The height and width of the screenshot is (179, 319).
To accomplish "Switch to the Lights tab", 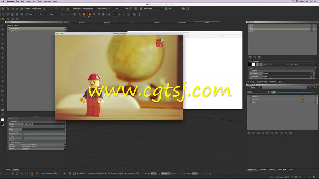I will click(8, 169).
